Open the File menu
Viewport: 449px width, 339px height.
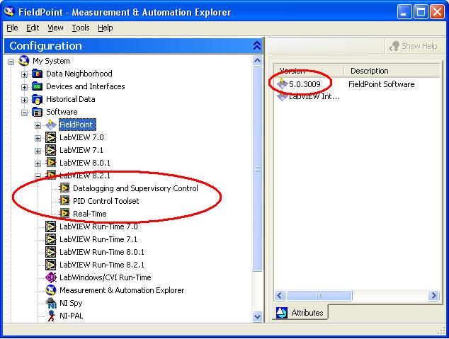click(12, 28)
